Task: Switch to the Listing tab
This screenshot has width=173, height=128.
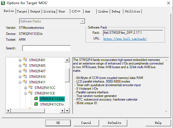Action: pos(50,11)
